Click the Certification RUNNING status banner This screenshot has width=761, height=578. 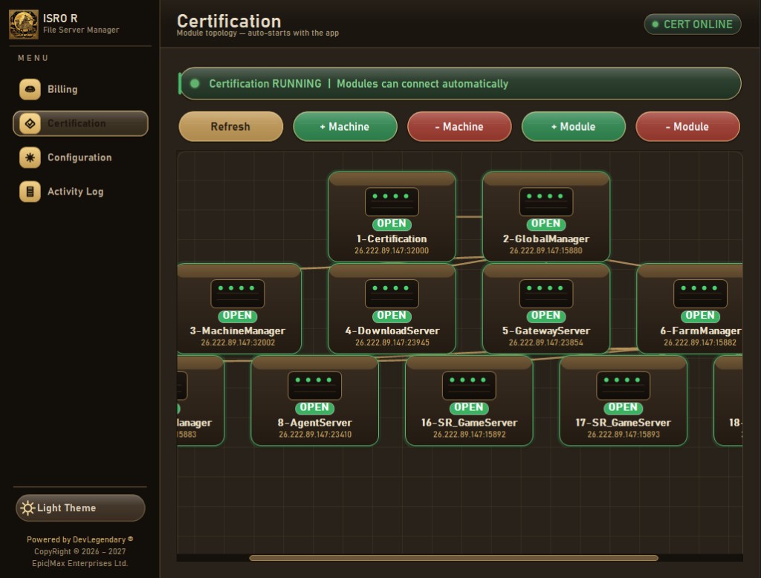click(459, 83)
